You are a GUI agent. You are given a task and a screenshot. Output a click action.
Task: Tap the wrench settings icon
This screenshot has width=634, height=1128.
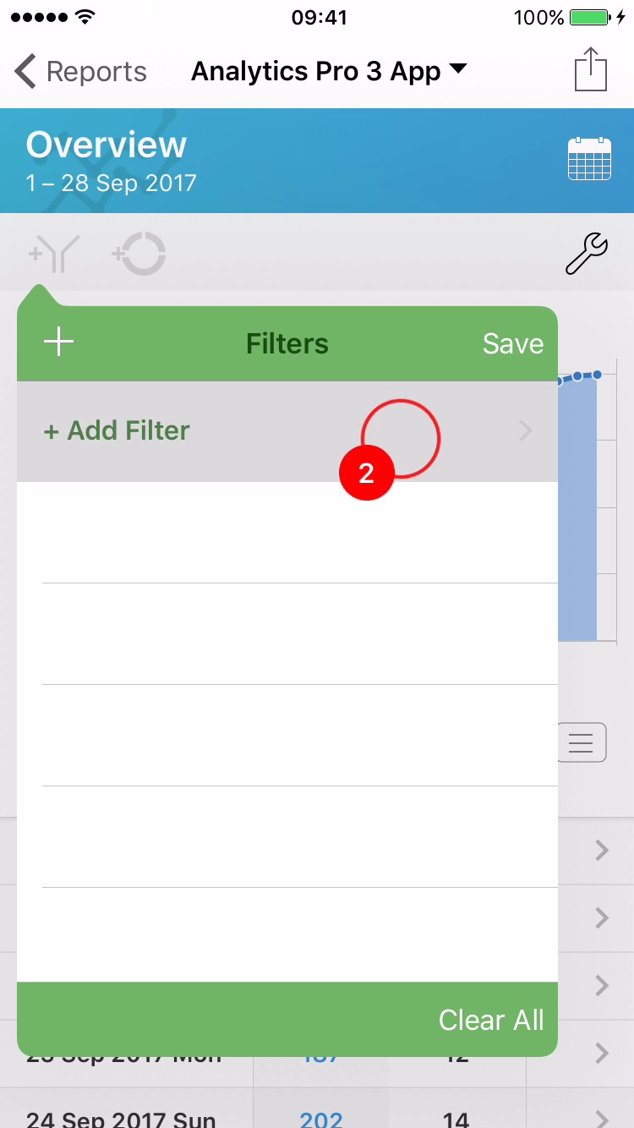pos(586,255)
